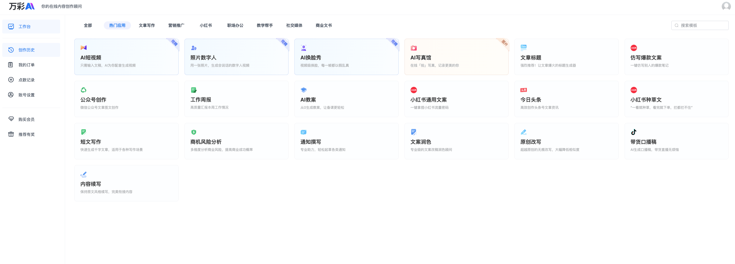735x264 pixels.
Task: Open the 文章写作 tab
Action: (147, 25)
